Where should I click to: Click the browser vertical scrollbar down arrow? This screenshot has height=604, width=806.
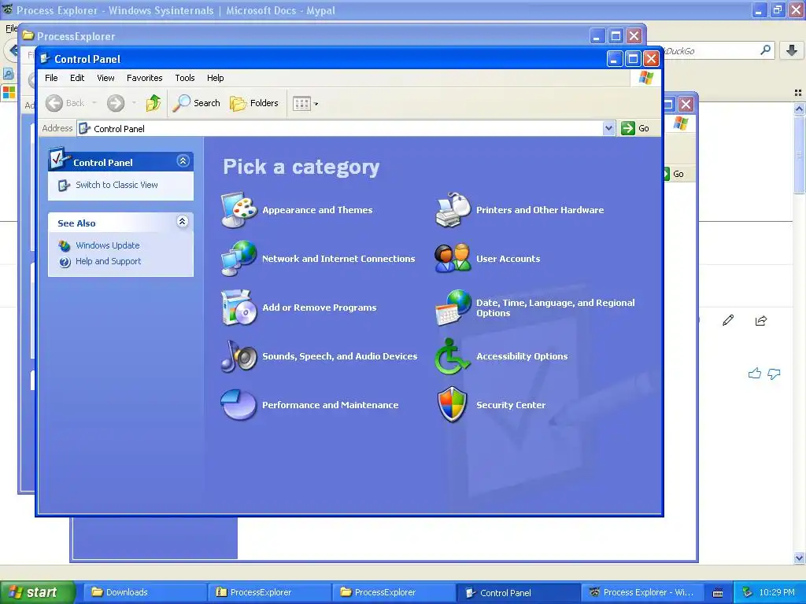(x=799, y=558)
